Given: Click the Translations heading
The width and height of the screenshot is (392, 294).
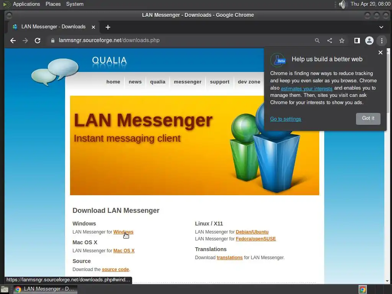Looking at the screenshot, I should point(211,249).
